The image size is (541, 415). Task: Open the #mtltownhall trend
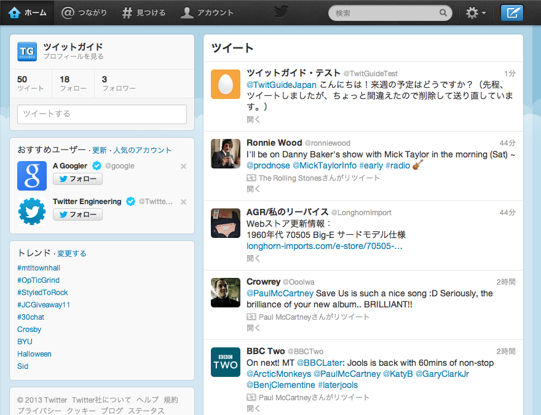[39, 268]
